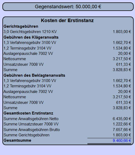Select the Summe Anwaltsgebühren Brutto label
The height and width of the screenshot is (155, 135).
click(32, 130)
